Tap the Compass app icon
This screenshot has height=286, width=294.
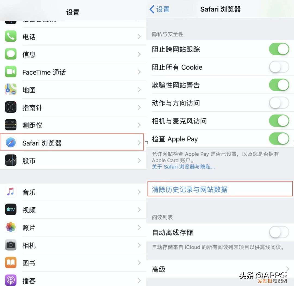pyautogui.click(x=11, y=107)
